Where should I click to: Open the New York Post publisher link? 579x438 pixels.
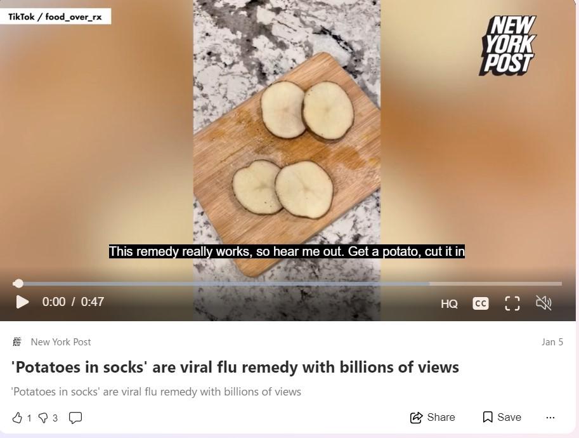tap(61, 342)
